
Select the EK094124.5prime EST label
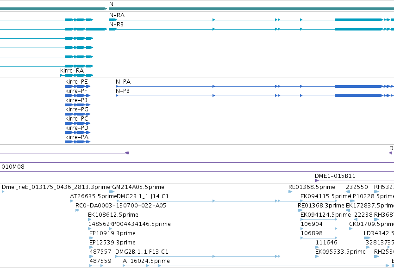[x=325, y=215]
